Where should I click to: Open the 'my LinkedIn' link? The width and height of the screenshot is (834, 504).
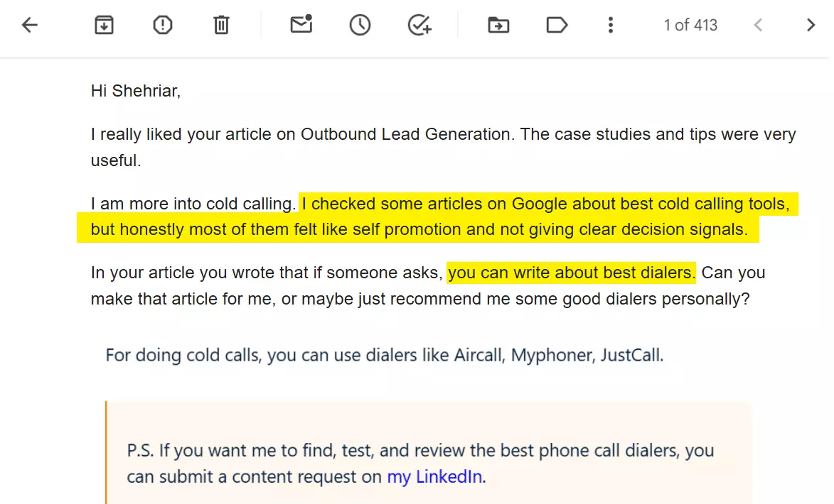coord(434,476)
